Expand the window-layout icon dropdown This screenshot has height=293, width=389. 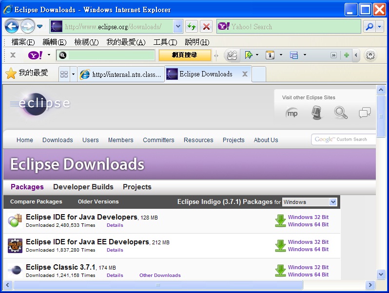pyautogui.click(x=305, y=55)
